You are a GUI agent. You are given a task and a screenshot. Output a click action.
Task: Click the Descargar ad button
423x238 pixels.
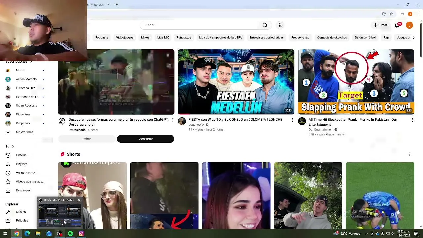point(145,139)
